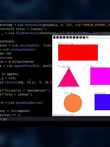This screenshot has width=110, height=147.
Task: Click the 'Triangle' label in image window
Action: [64, 67]
